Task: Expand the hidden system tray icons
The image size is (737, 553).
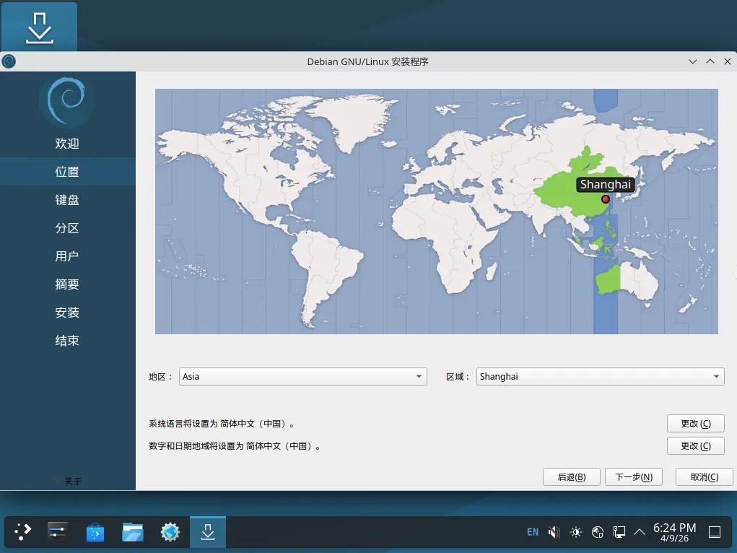Action: click(640, 532)
